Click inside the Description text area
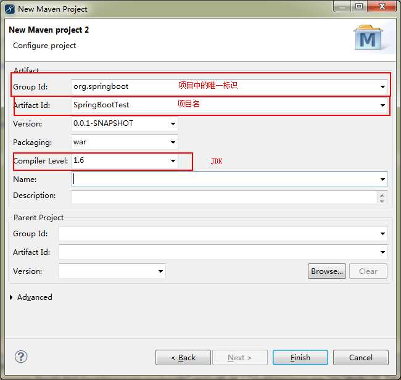 tap(224, 197)
